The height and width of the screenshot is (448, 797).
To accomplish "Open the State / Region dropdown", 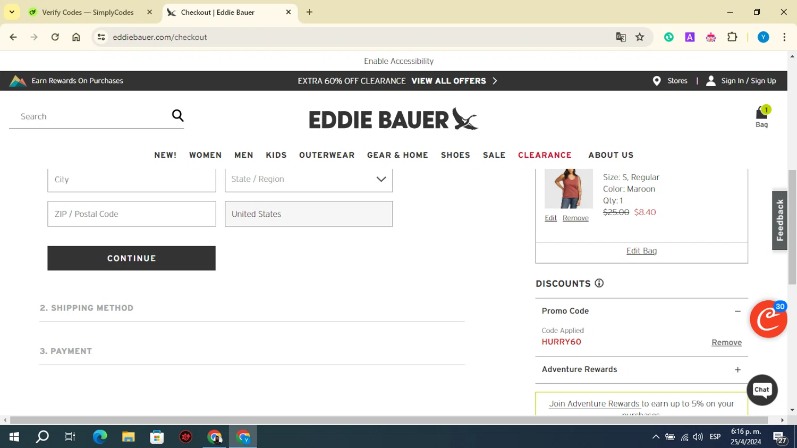I will tap(309, 179).
